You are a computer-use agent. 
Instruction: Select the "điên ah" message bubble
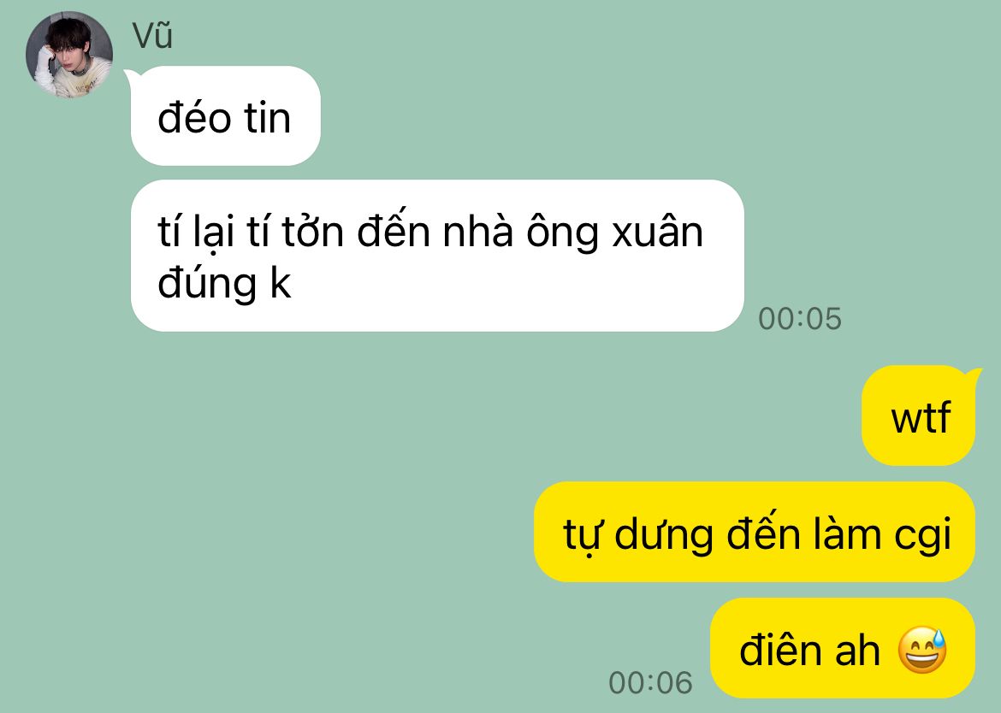843,648
